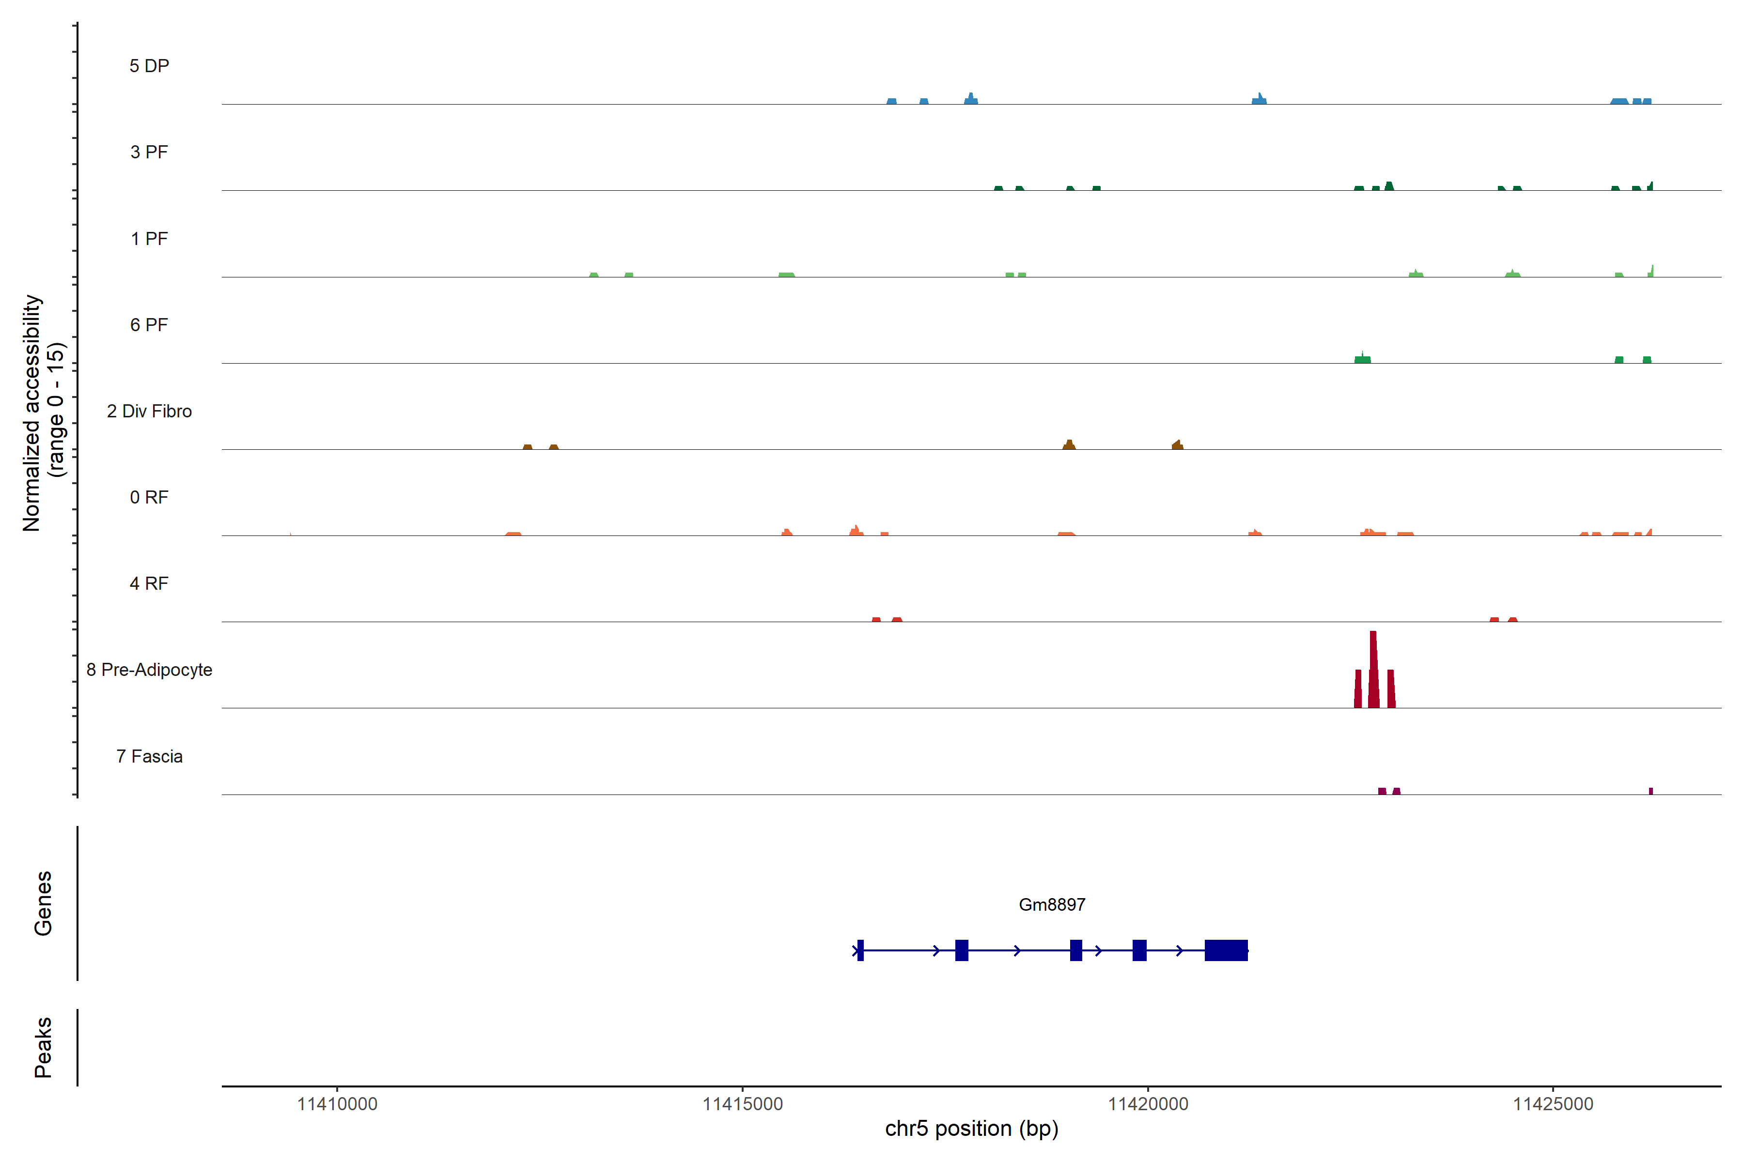Click the 11425000 x-axis tick label
Viewport: 1744px width, 1162px height.
(x=1553, y=1103)
